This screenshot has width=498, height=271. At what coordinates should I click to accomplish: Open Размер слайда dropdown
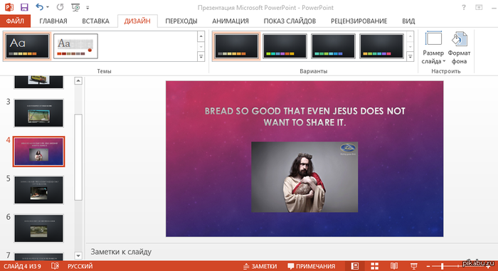[433, 48]
